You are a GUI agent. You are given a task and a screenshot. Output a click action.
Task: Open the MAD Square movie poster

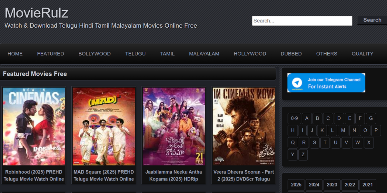(104, 126)
